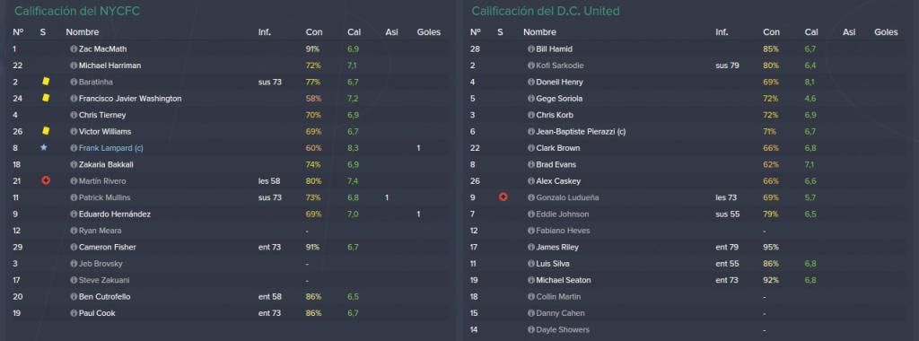Click injury icon beside Gonzalo Ludueña
The image size is (919, 341).
[503, 197]
